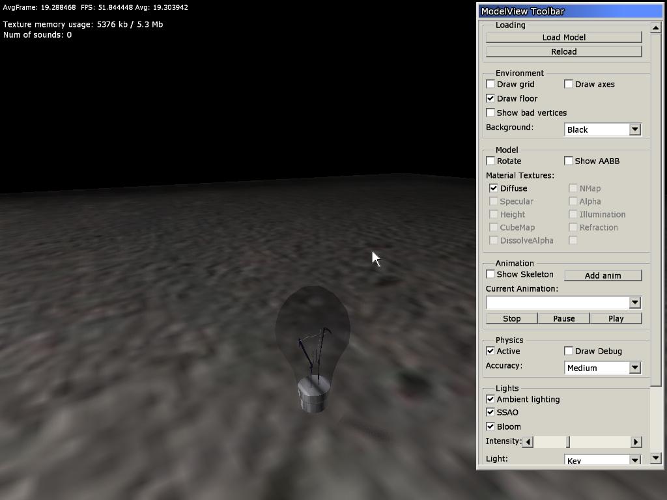Enable Show AABB checkbox

[569, 161]
